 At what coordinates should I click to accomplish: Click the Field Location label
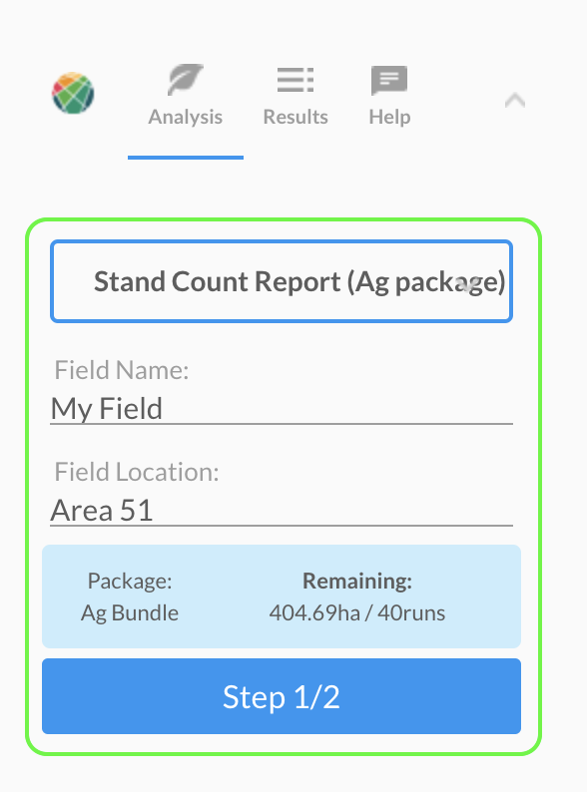tap(137, 472)
